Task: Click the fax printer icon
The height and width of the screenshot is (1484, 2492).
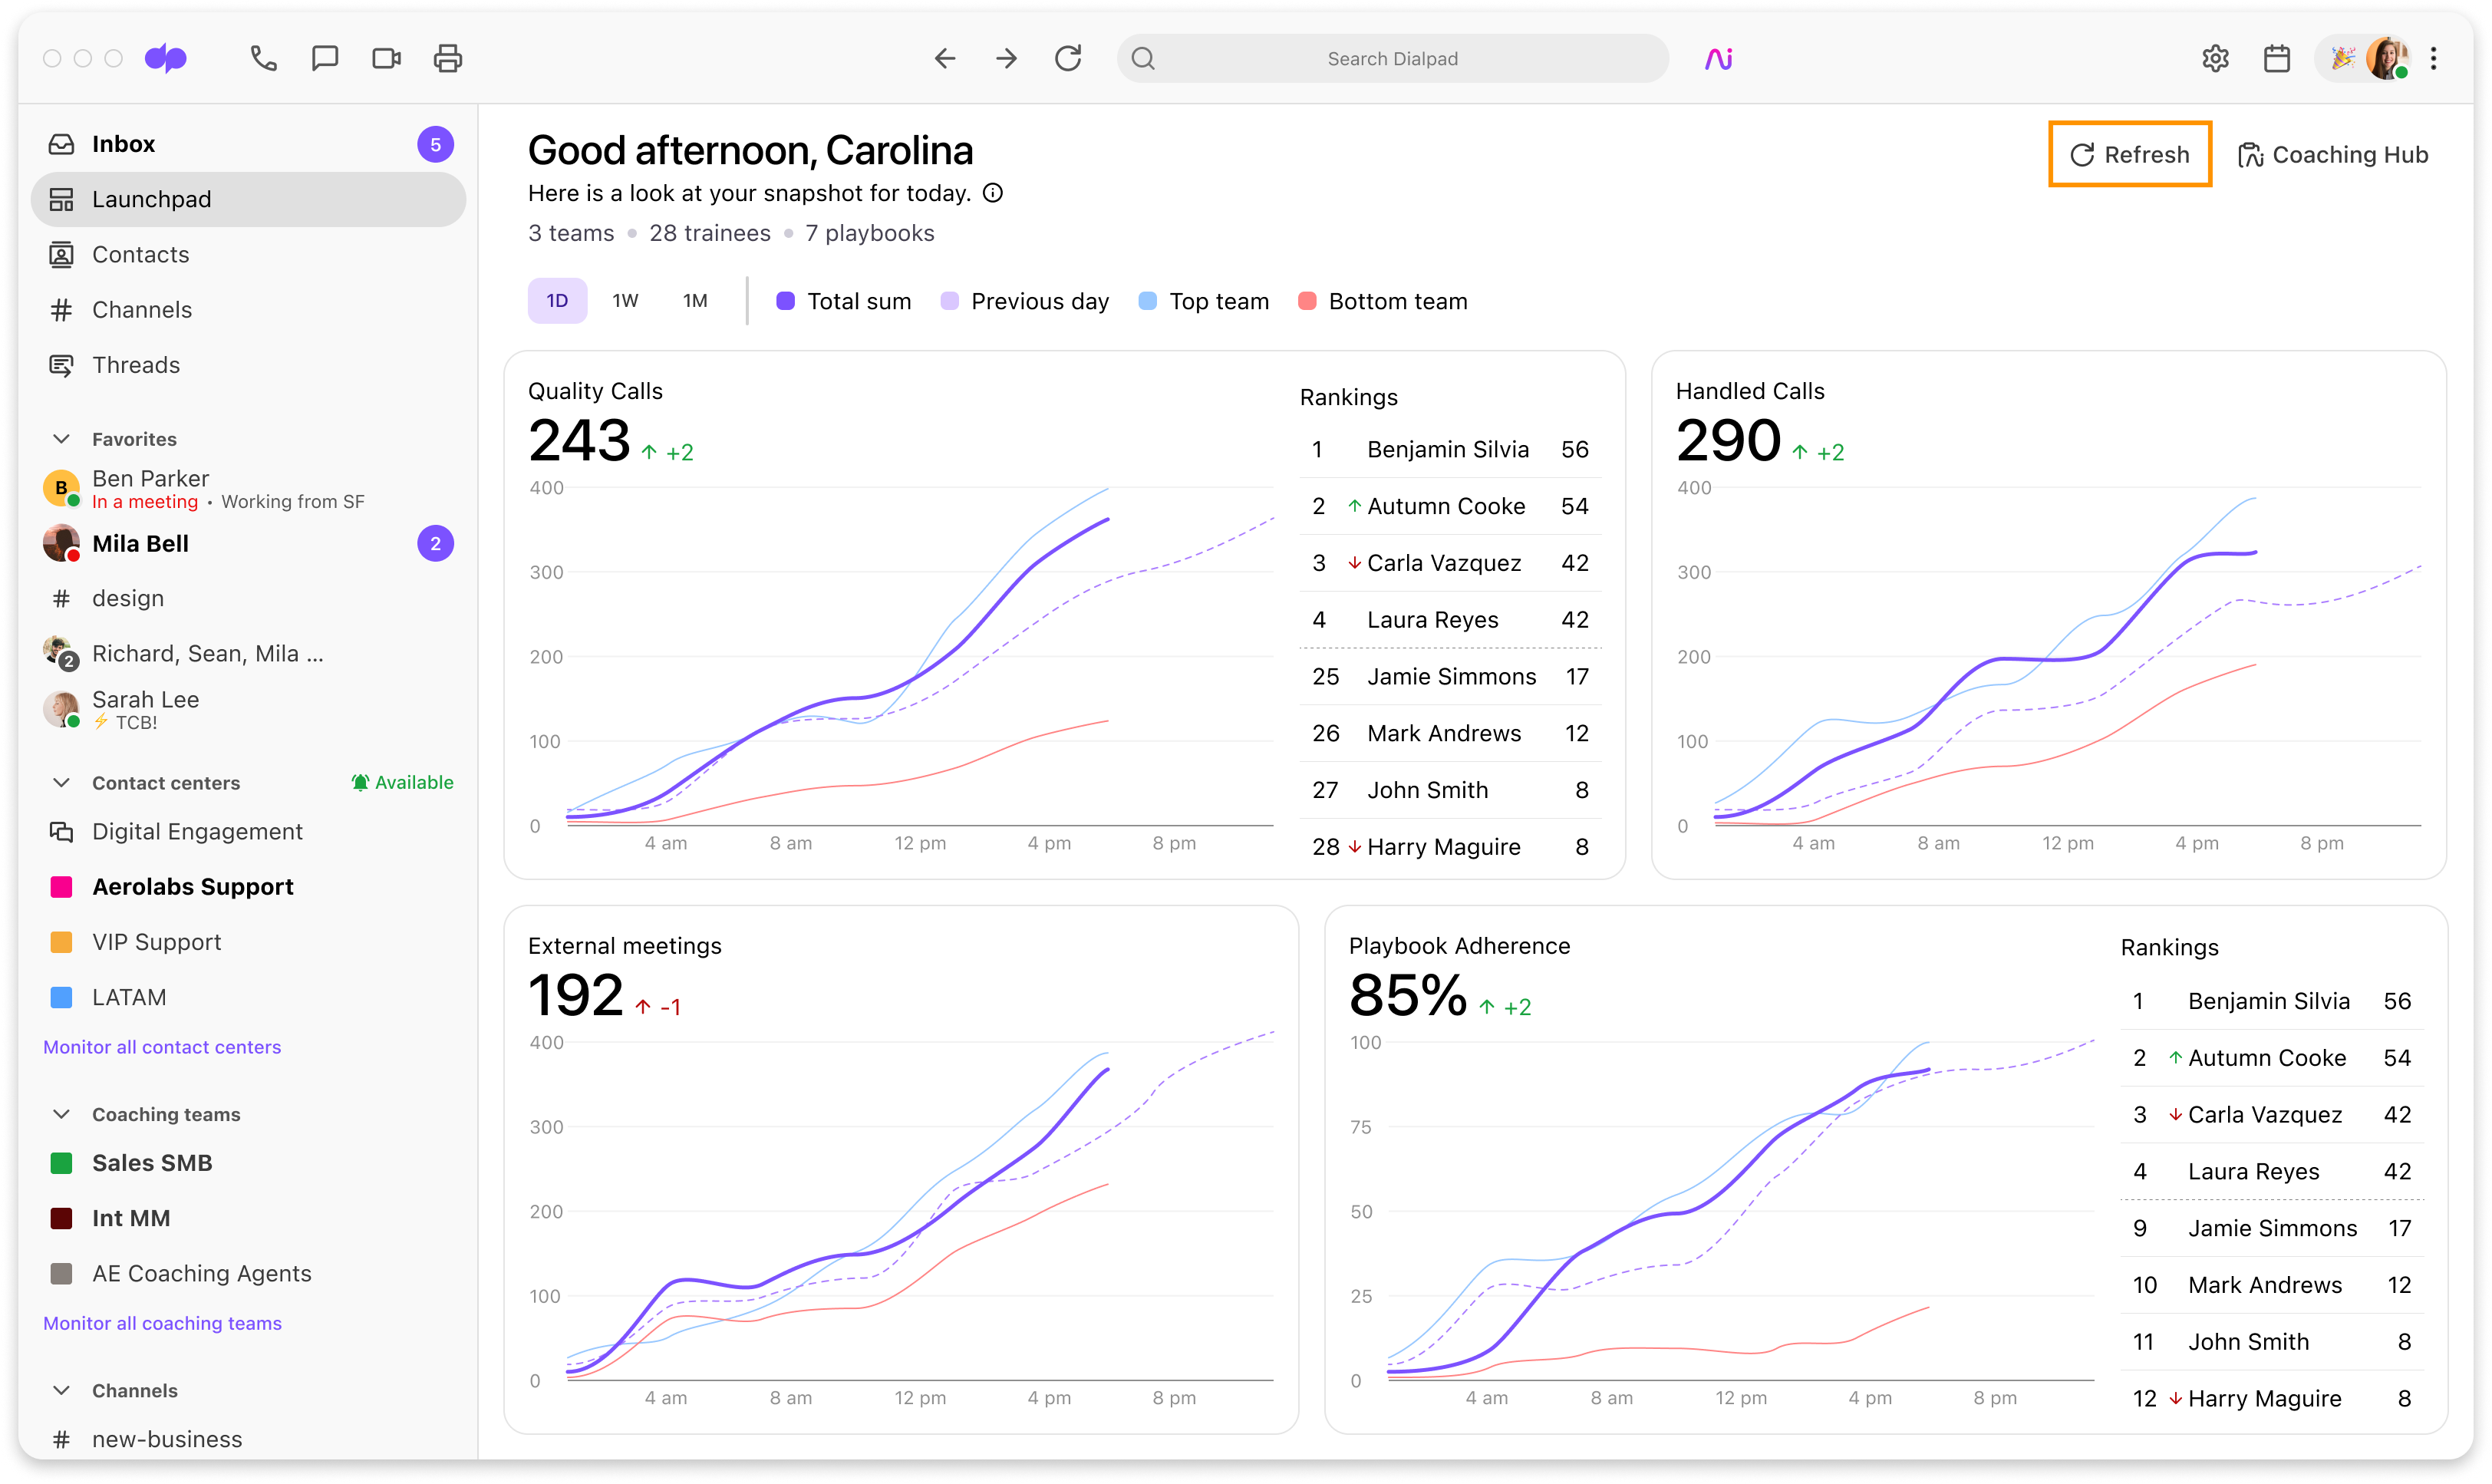Action: [x=448, y=59]
